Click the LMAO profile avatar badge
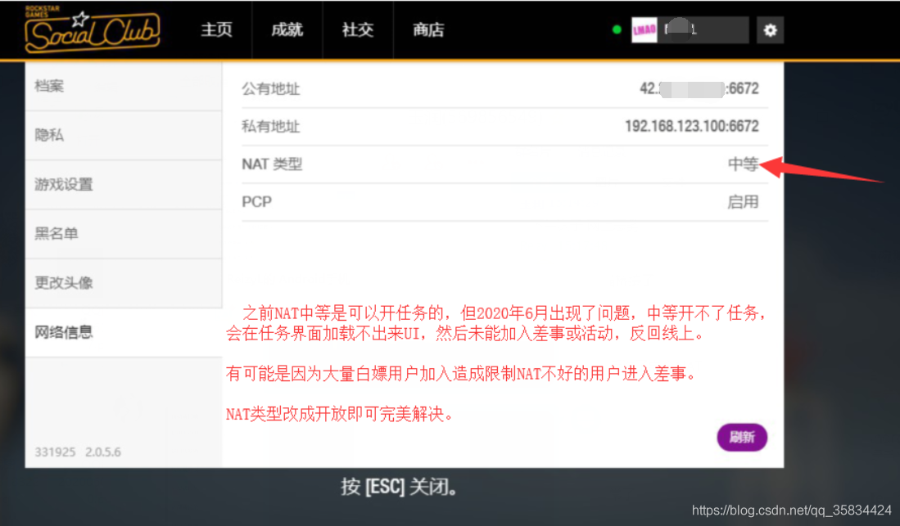This screenshot has width=900, height=526. point(643,29)
